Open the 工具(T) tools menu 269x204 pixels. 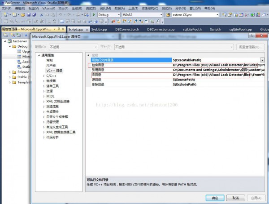pos(133,8)
